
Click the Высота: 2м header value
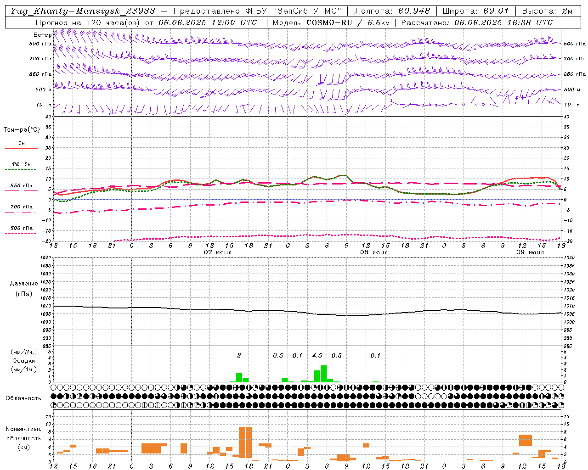[547, 11]
